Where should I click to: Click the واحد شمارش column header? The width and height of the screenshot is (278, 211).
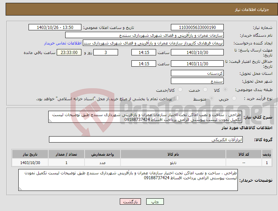coord(103,154)
